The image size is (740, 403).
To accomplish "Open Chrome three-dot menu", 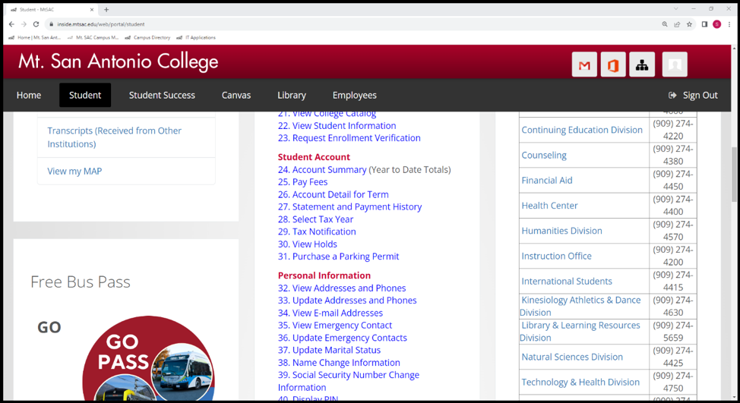I will tap(729, 24).
